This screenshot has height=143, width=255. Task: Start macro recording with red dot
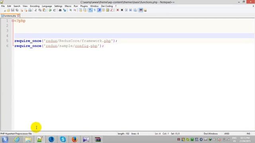(118, 10)
